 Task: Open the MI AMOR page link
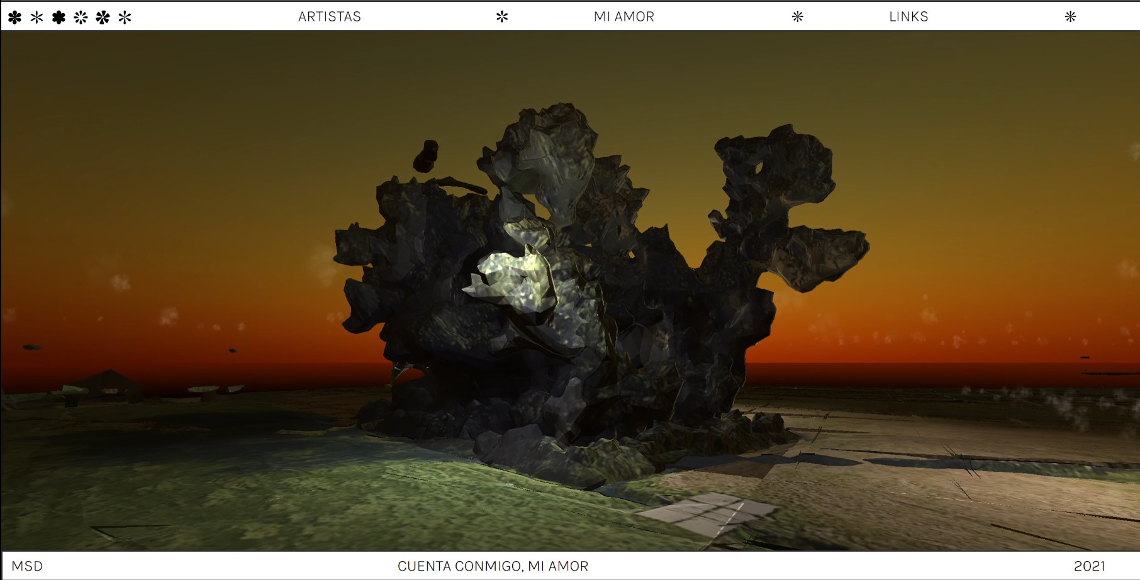[x=624, y=17]
